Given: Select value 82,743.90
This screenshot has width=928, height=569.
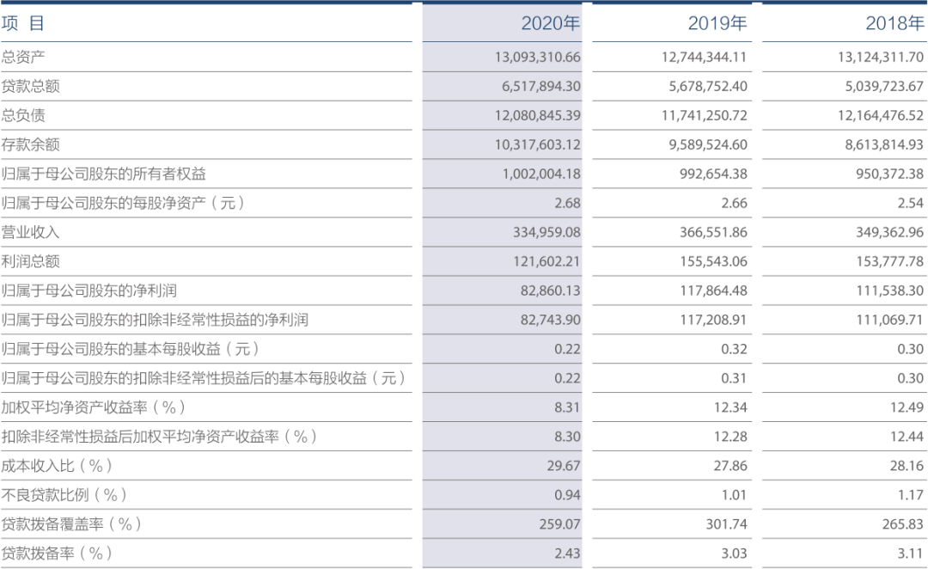Looking at the screenshot, I should coord(551,320).
